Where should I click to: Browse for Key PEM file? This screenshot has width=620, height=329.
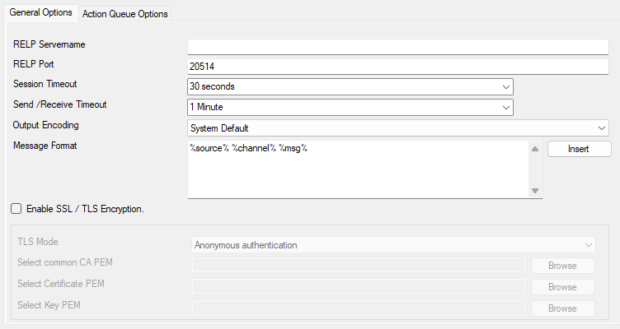[x=561, y=308]
